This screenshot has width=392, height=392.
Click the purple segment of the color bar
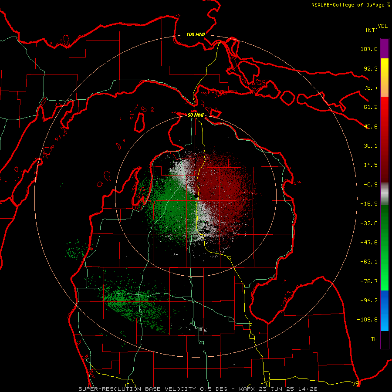385,48
